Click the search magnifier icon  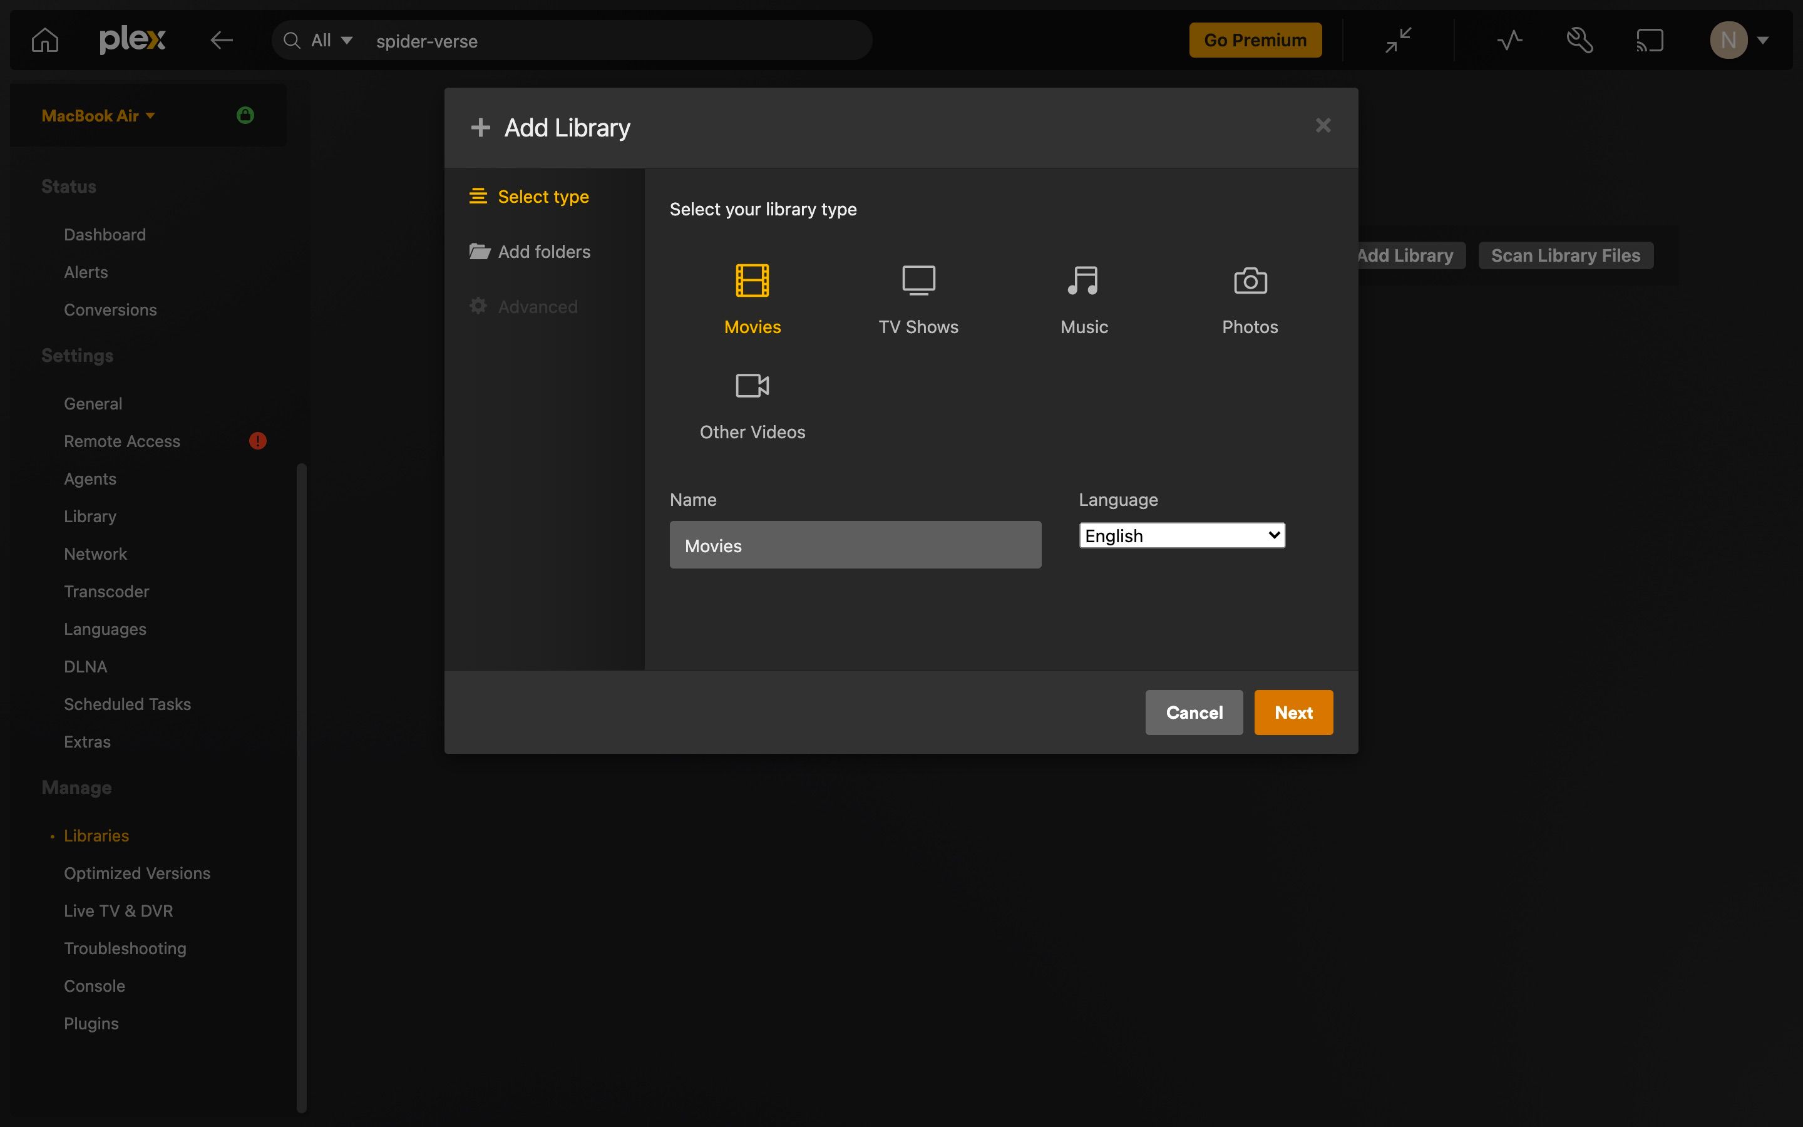[291, 40]
